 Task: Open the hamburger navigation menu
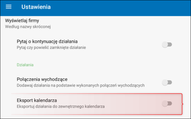click(9, 7)
